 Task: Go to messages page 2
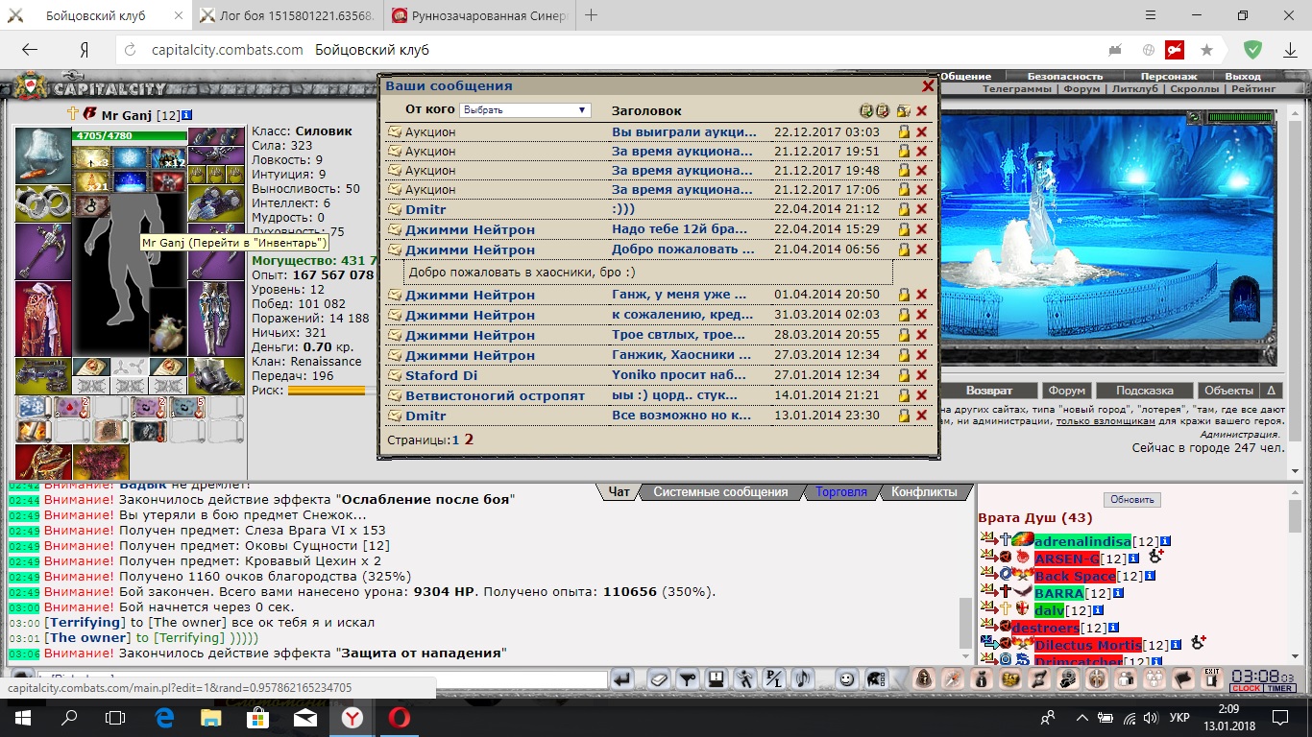(469, 440)
